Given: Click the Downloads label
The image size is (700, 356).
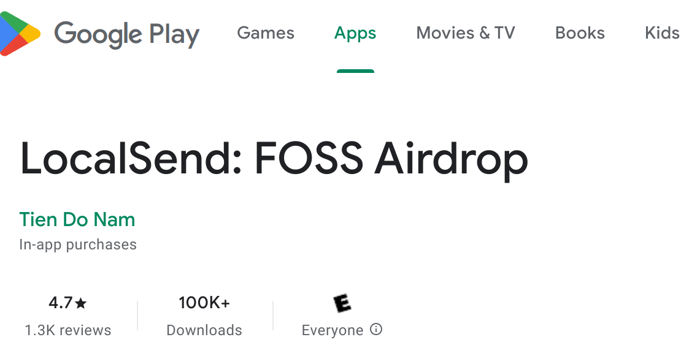Looking at the screenshot, I should tap(204, 330).
